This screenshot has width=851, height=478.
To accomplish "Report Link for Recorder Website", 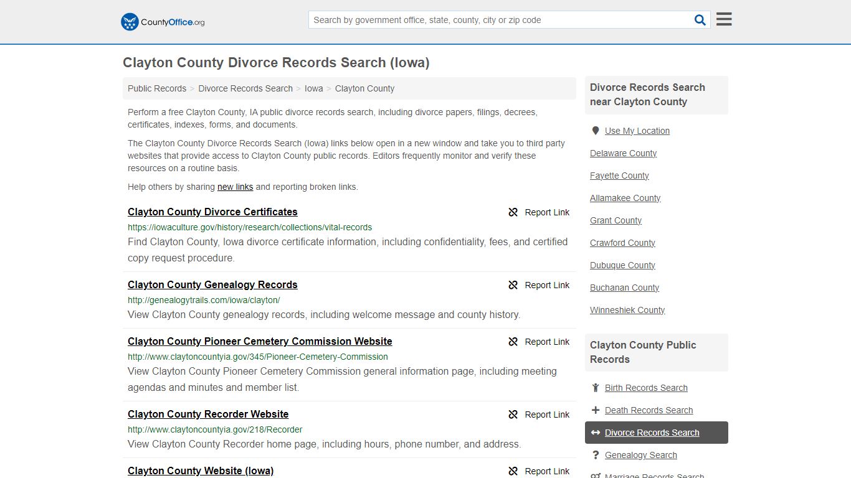I will pyautogui.click(x=547, y=415).
